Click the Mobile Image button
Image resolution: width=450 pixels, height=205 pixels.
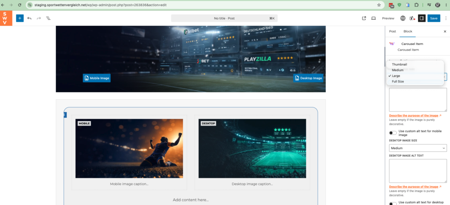(97, 78)
